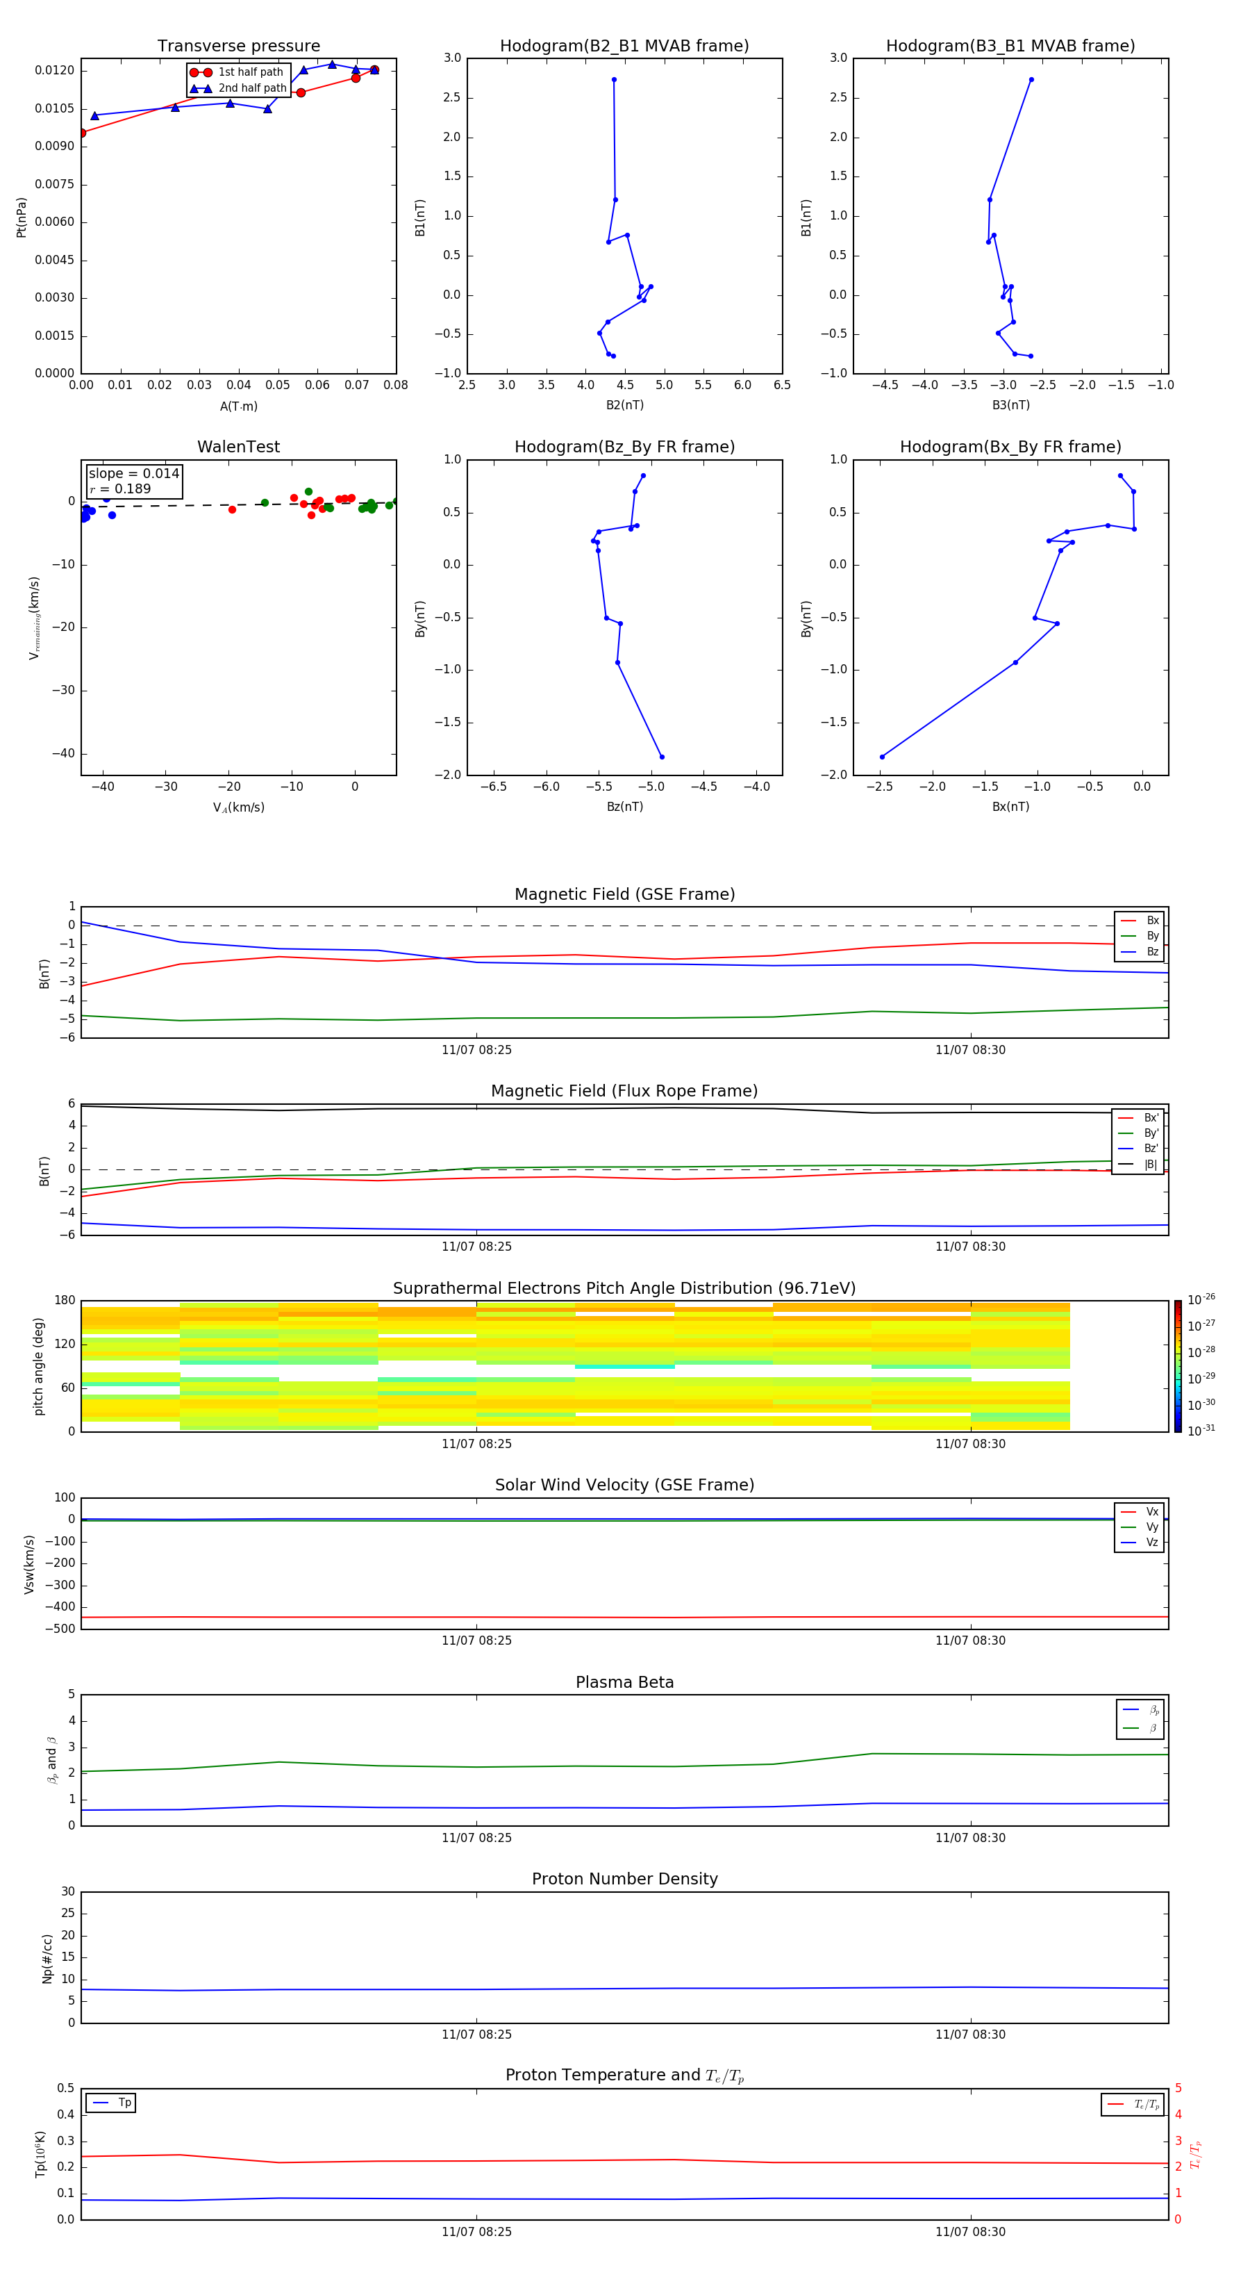Click 11/07 08:30 tick under Plasma Beta

(971, 1837)
